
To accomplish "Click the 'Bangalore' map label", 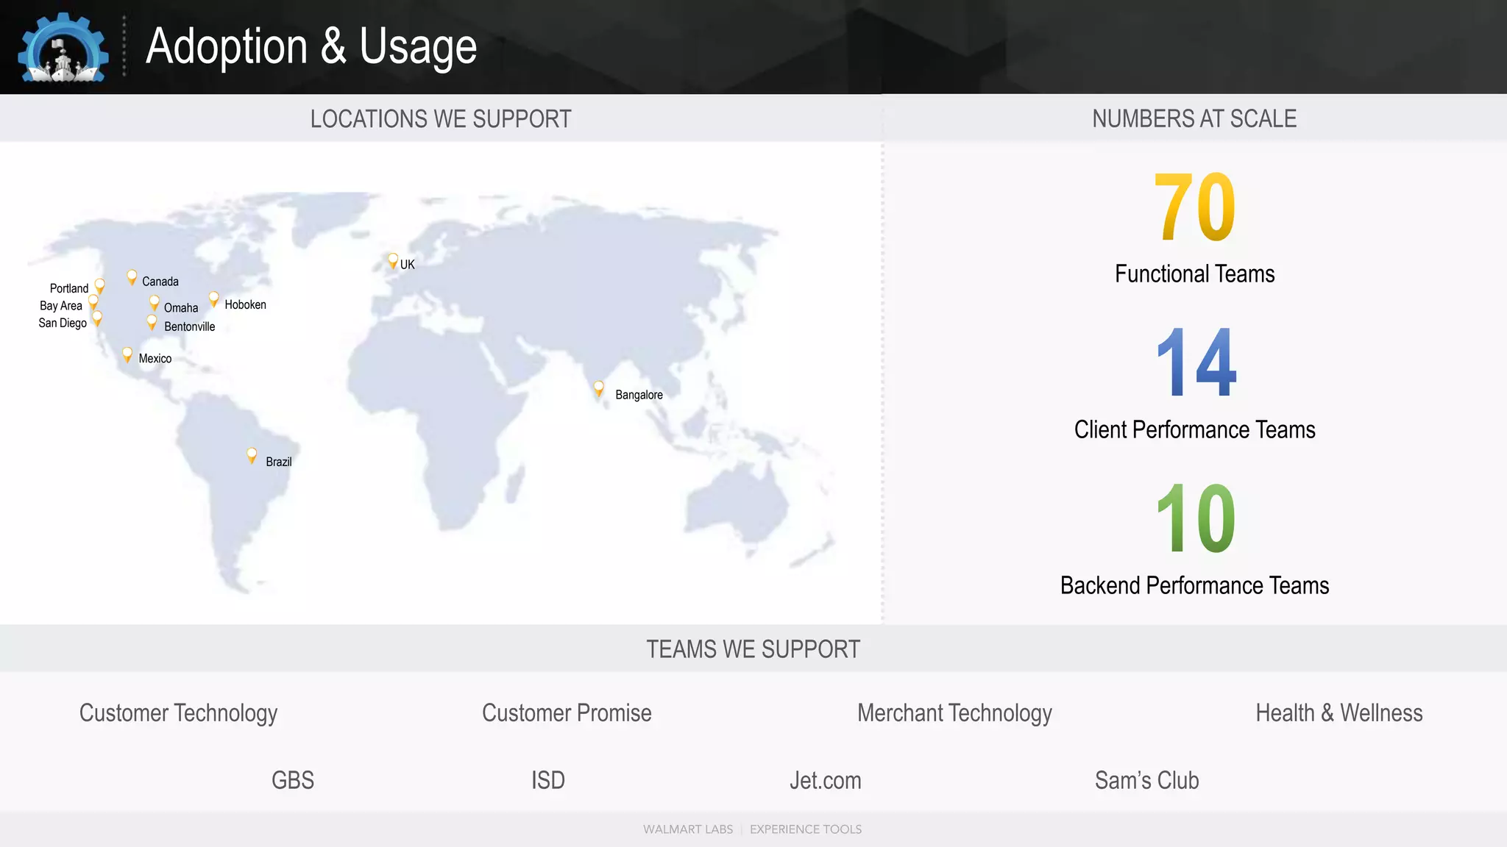I will [x=639, y=395].
